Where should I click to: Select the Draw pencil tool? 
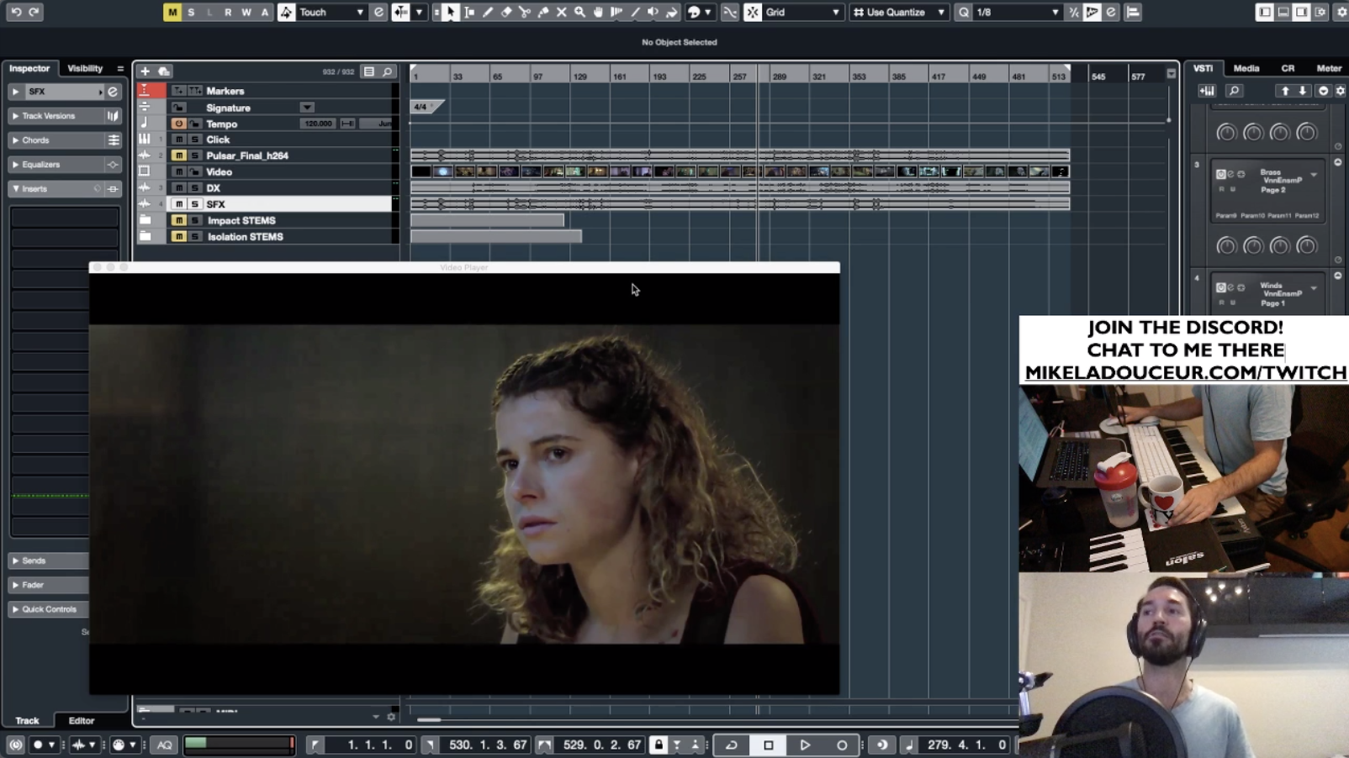click(488, 12)
